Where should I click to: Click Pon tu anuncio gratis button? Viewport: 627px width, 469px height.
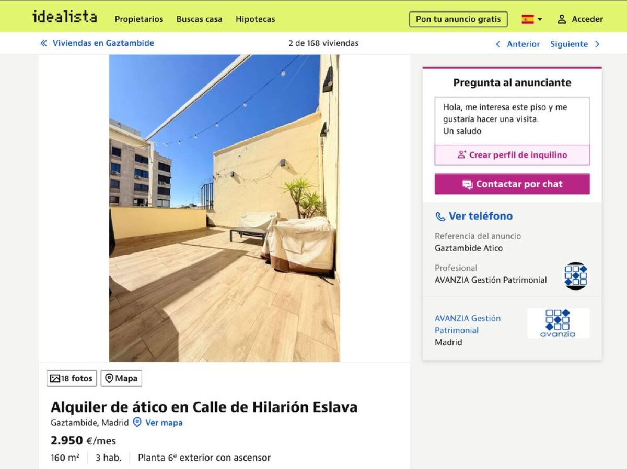[x=458, y=19]
